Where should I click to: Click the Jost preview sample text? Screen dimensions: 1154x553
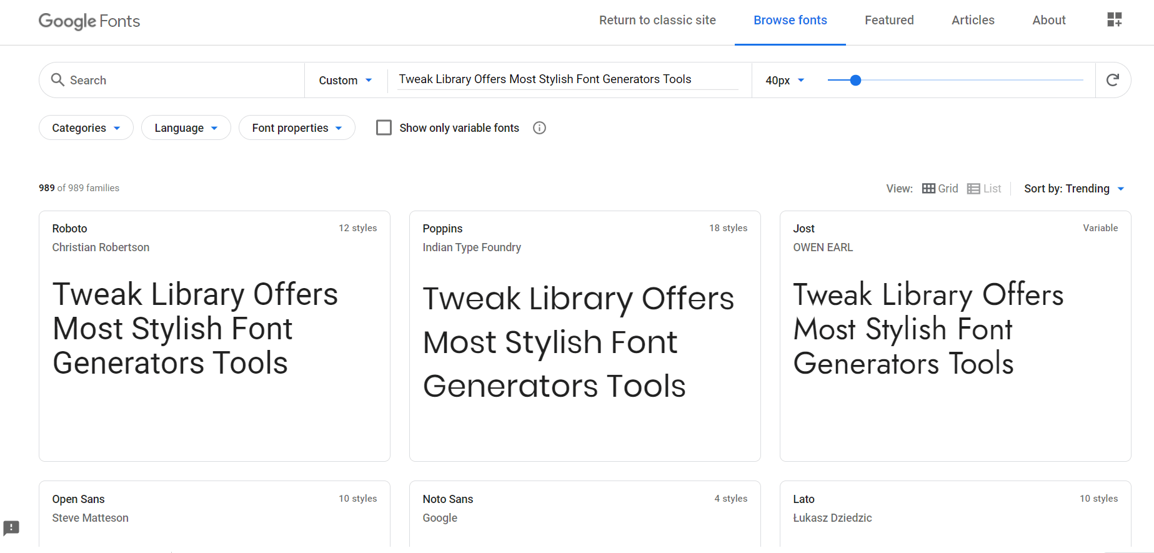(x=928, y=329)
